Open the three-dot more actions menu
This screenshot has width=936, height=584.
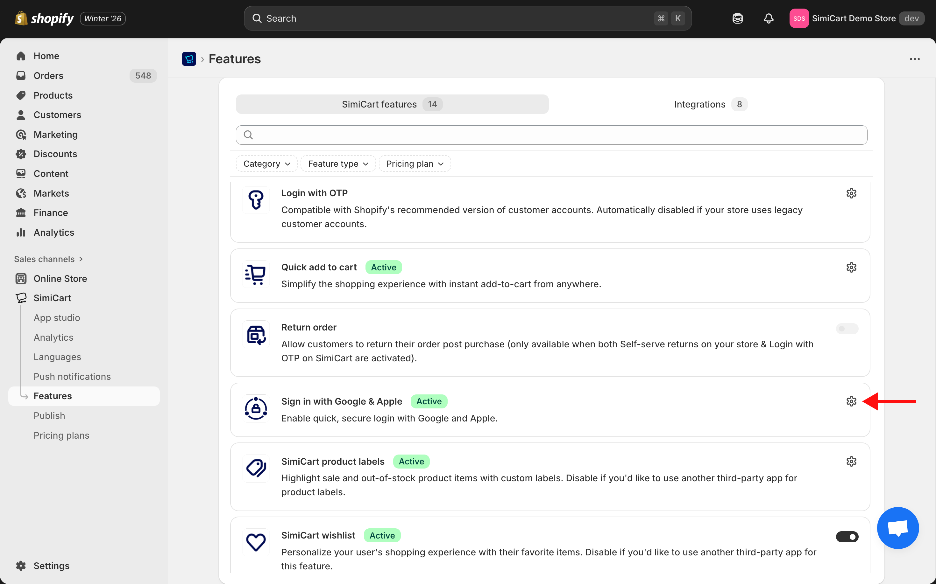(914, 59)
